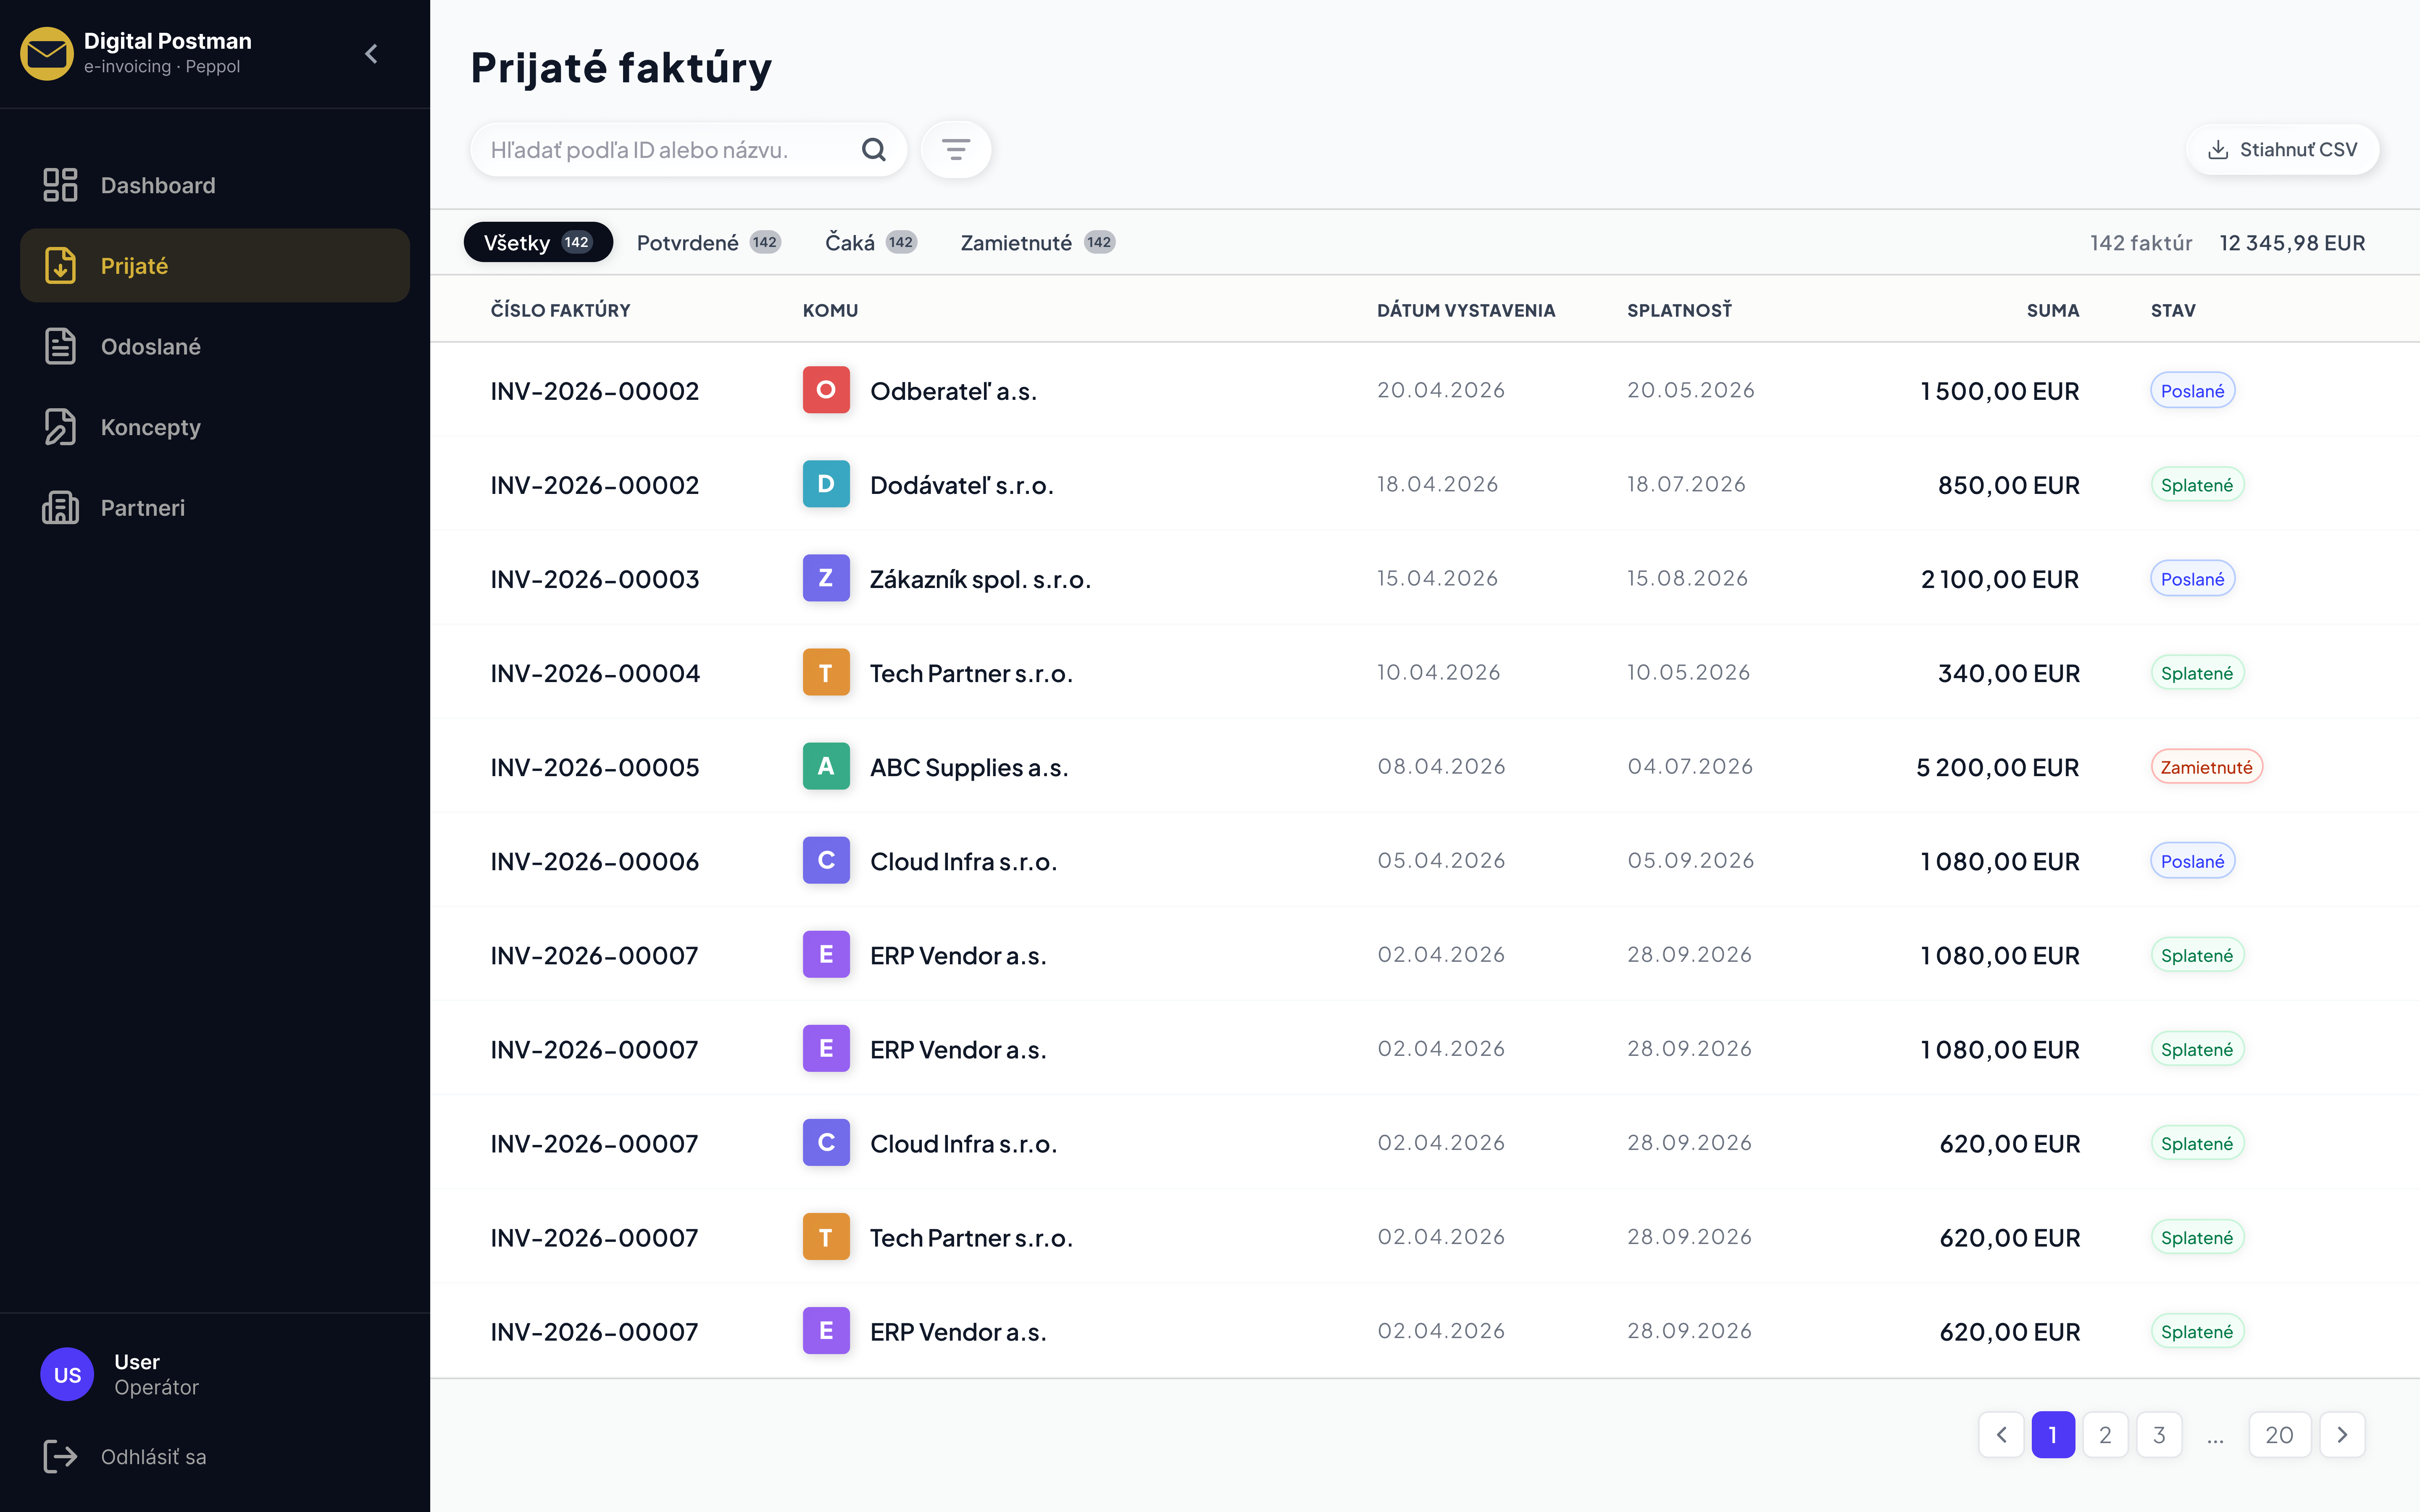Open the invoice number INV-2026-00003
This screenshot has width=2420, height=1512.
(x=594, y=579)
